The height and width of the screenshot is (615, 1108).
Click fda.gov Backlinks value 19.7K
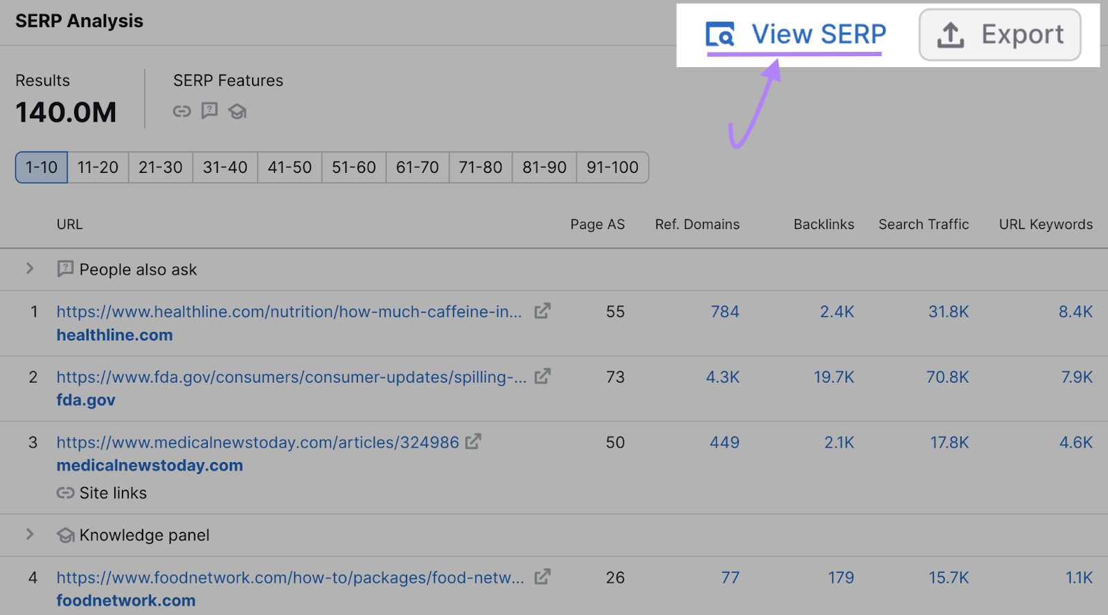[x=834, y=378]
